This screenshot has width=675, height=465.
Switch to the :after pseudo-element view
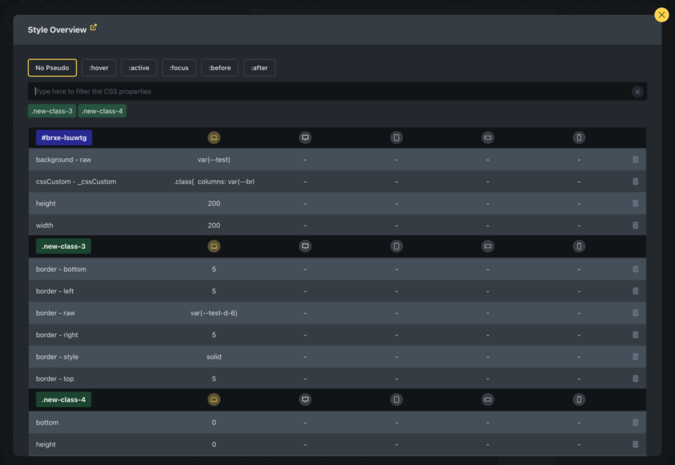click(x=259, y=68)
